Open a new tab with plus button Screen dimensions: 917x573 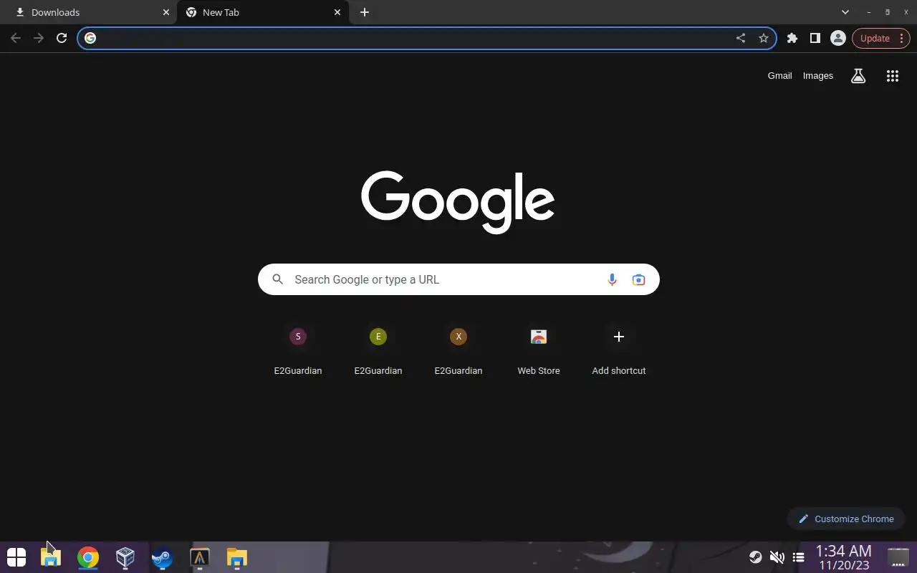click(365, 12)
